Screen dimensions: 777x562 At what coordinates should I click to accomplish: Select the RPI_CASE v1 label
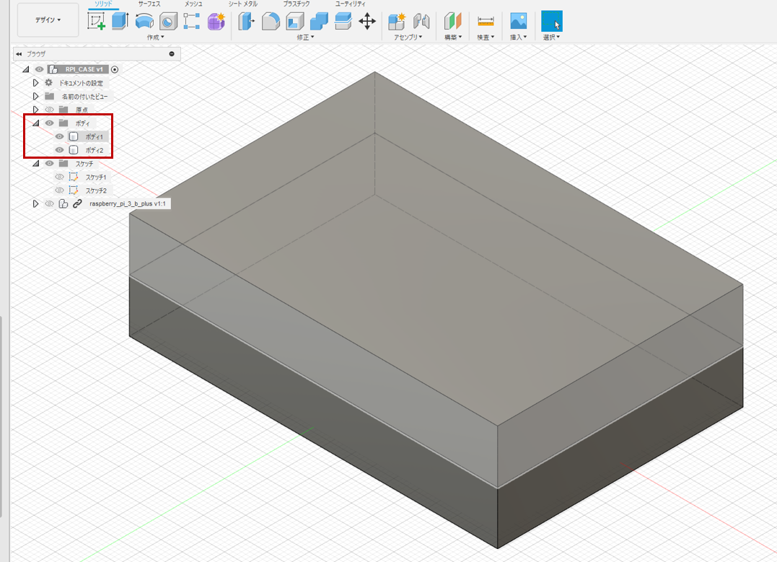[x=84, y=69]
